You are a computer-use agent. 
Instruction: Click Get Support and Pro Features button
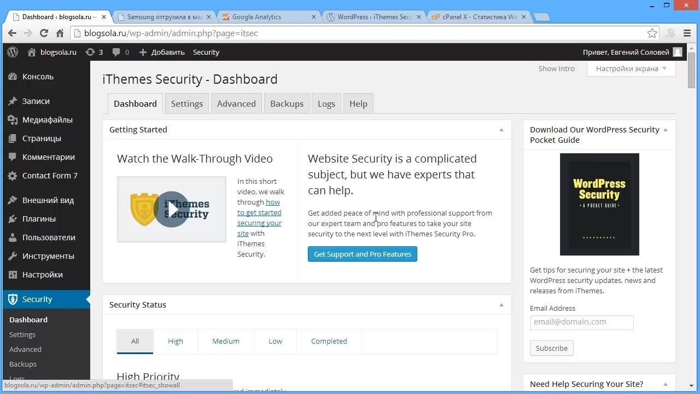pos(363,254)
